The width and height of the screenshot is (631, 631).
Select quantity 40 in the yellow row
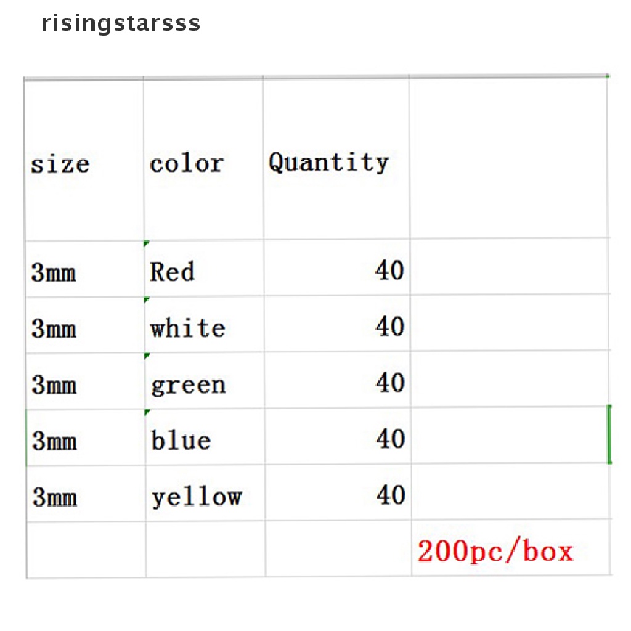389,495
